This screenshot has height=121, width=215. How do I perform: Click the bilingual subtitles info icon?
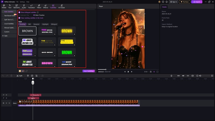38,12
